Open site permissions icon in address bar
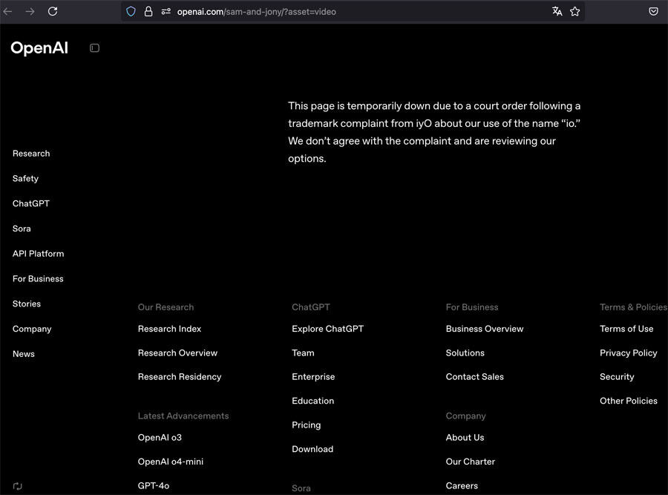Screen dimensions: 668x495 (x=166, y=11)
